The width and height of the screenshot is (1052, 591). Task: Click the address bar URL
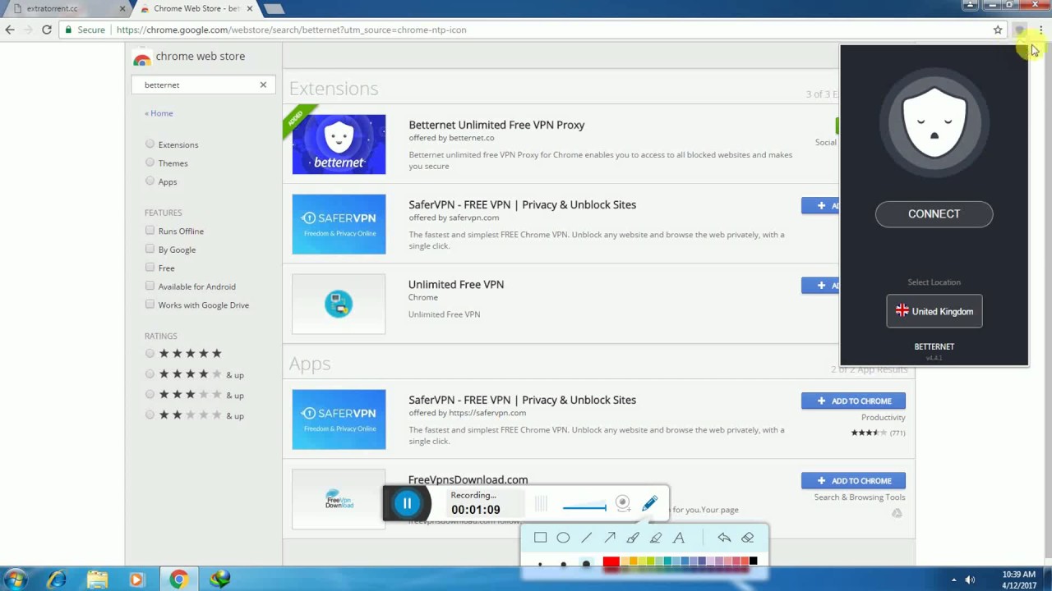291,30
